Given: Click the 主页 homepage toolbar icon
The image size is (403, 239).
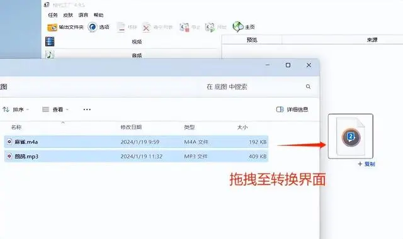Looking at the screenshot, I should click(238, 26).
